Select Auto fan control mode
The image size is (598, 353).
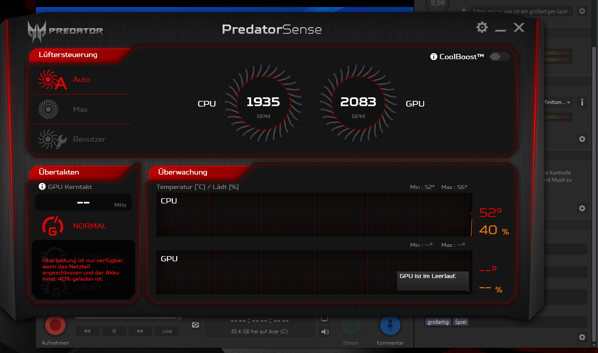[x=81, y=80]
